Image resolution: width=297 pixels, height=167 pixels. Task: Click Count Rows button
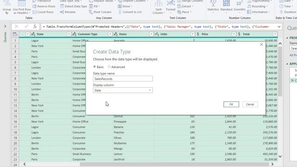tap(43, 12)
